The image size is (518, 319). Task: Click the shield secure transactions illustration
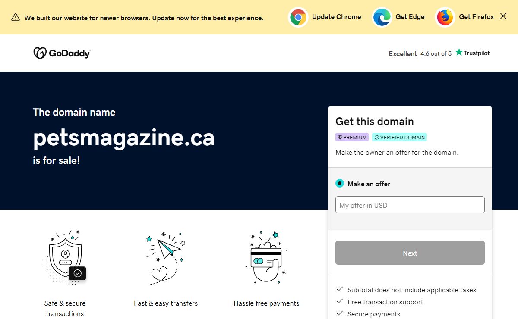click(65, 257)
